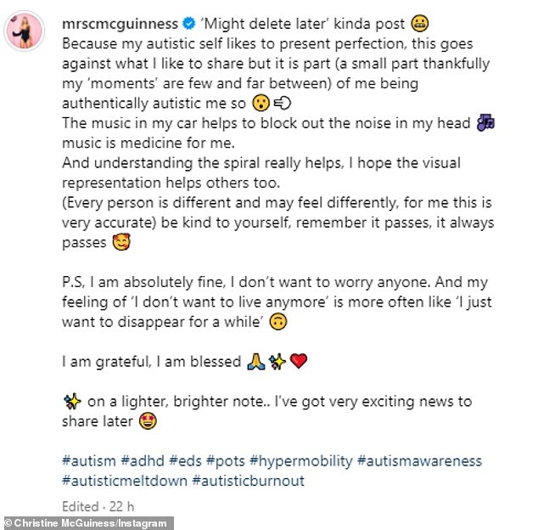Click the star-eyes face emoji
Screen dimensions: 538x530
148,420
